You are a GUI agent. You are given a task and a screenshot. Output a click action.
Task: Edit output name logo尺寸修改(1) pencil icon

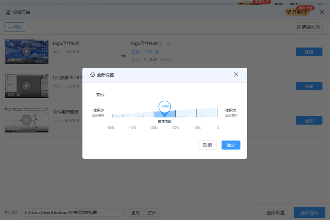169,44
